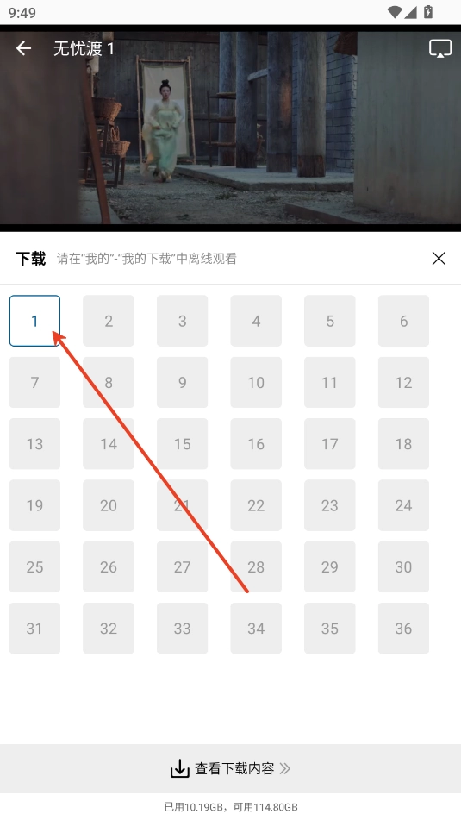
Task: Close the download panel with the X
Action: pos(439,259)
